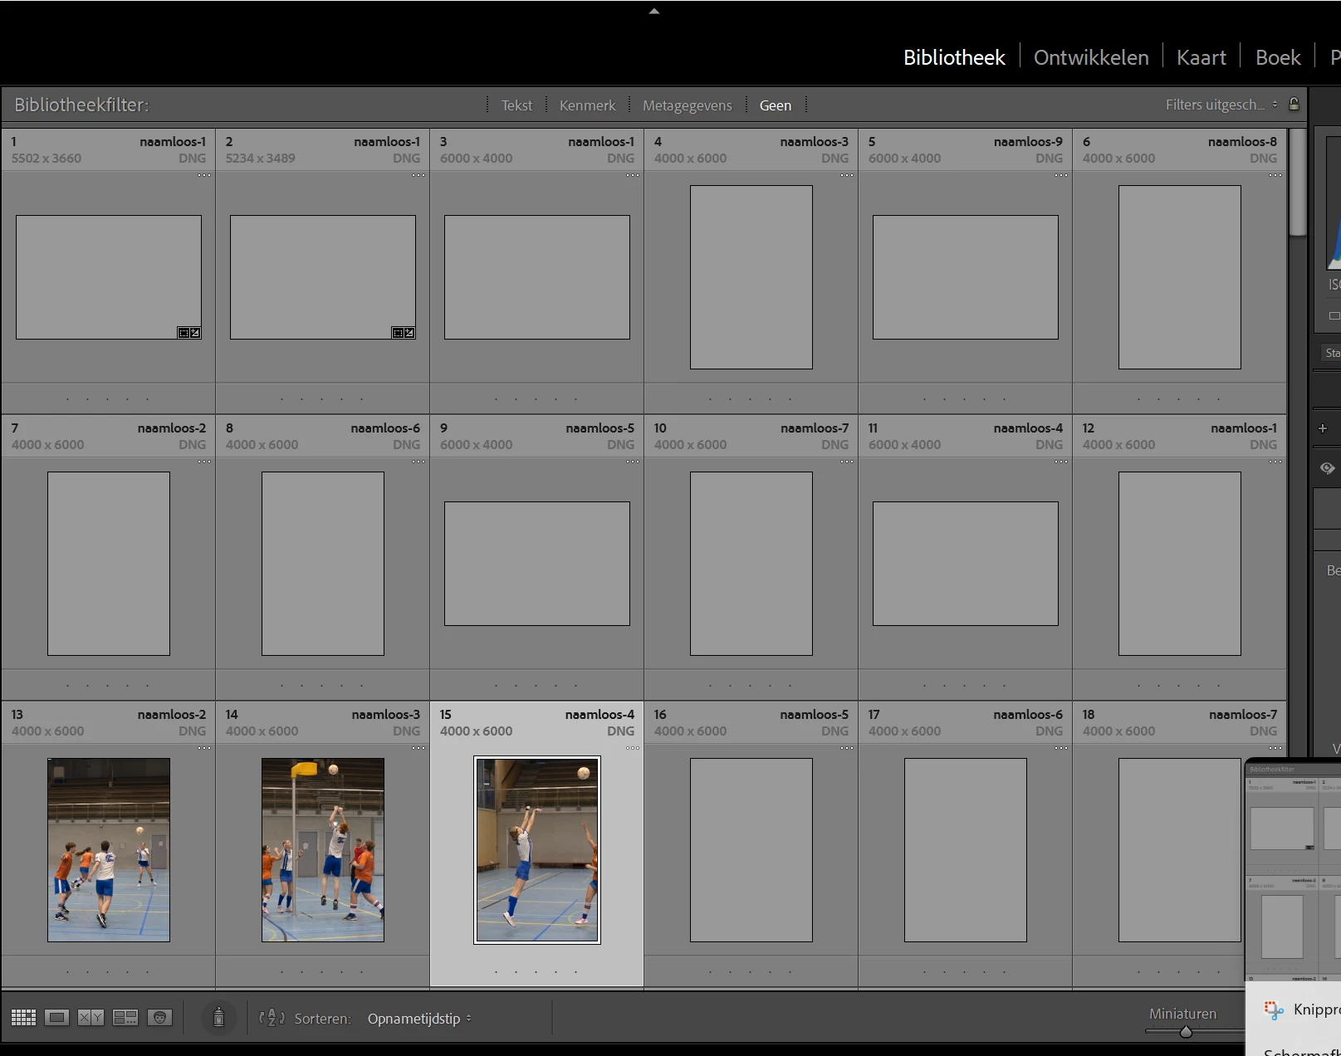
Task: Select photo 16 thumbnail naamloos-5
Action: point(751,850)
